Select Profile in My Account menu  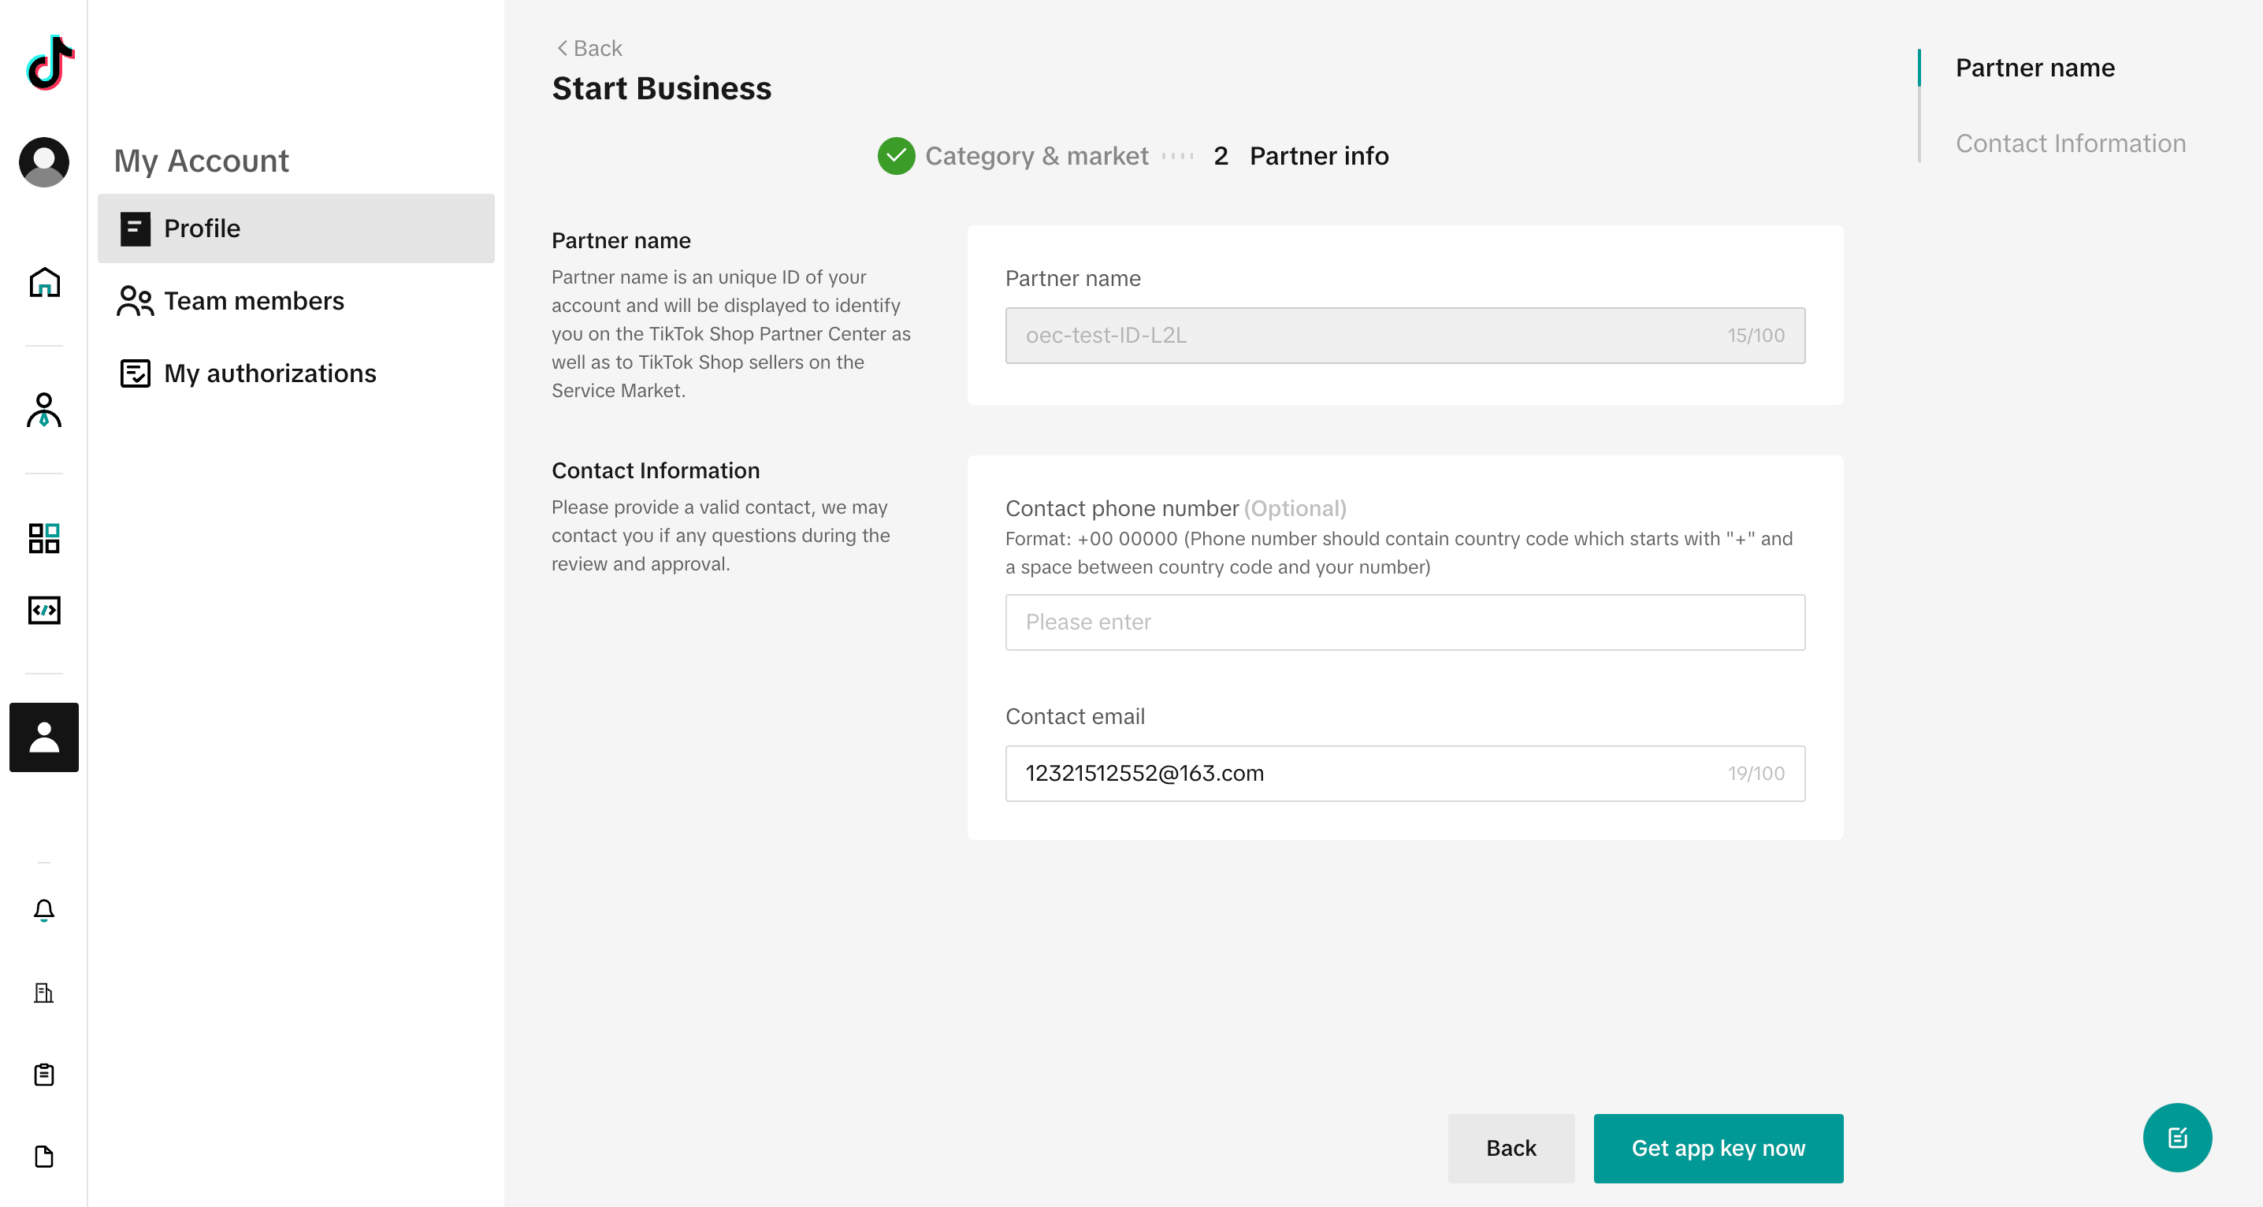296,228
